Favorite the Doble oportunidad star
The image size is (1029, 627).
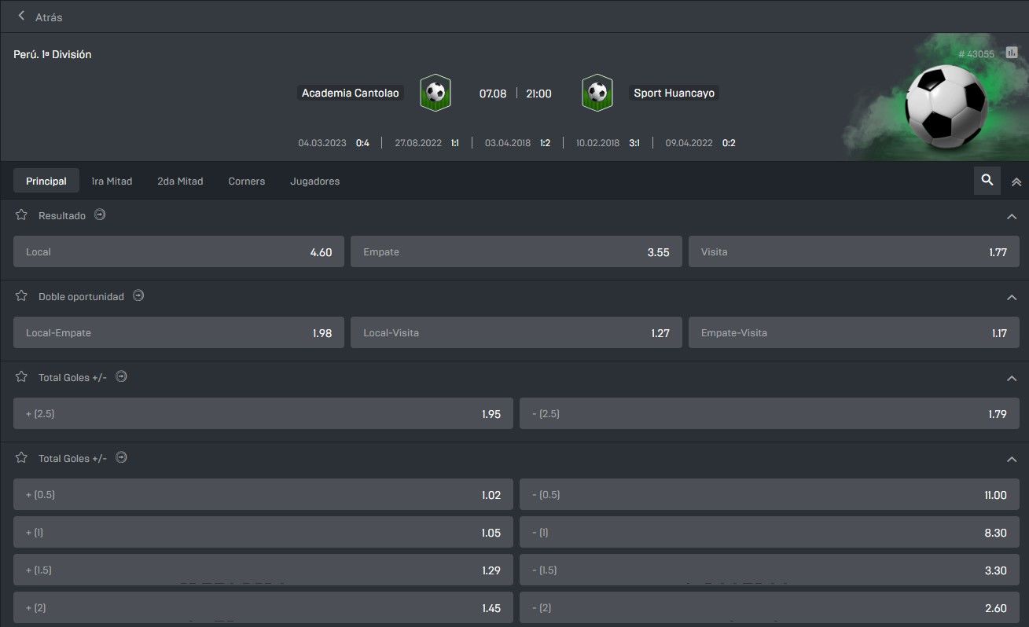point(21,296)
